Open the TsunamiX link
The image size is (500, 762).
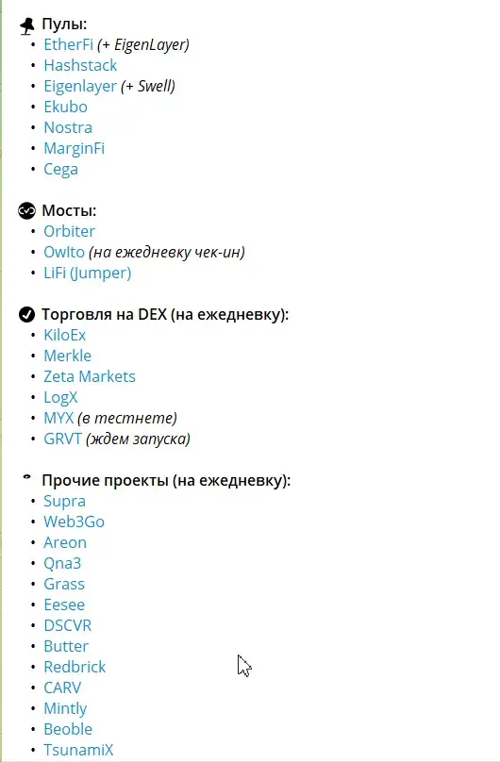click(x=78, y=750)
